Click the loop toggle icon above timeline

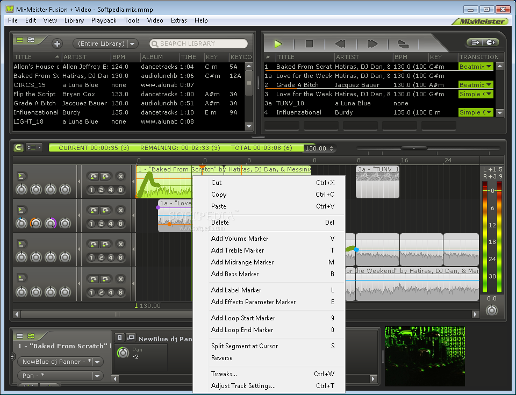pos(18,147)
